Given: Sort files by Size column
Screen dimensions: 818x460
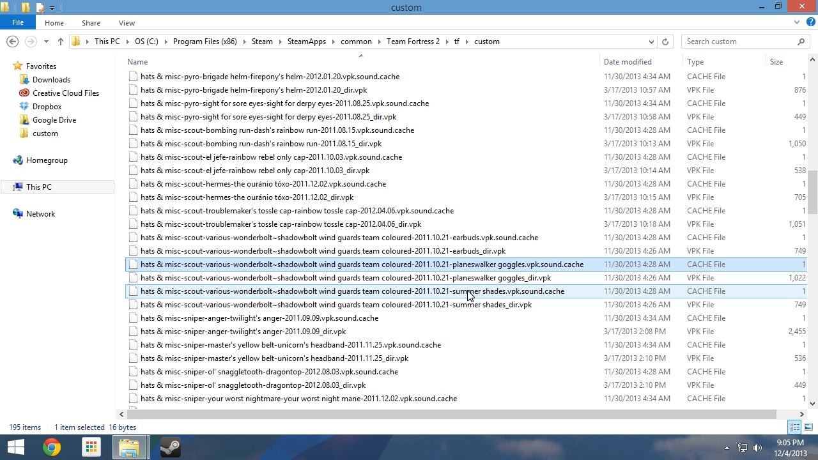Looking at the screenshot, I should [776, 62].
